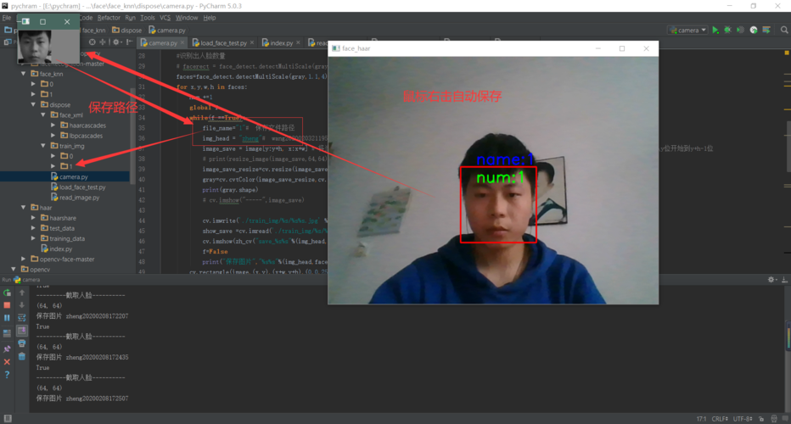Open Run panel help question mark

point(7,375)
